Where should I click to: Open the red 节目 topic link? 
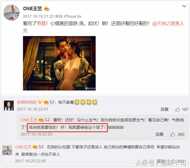41,23
